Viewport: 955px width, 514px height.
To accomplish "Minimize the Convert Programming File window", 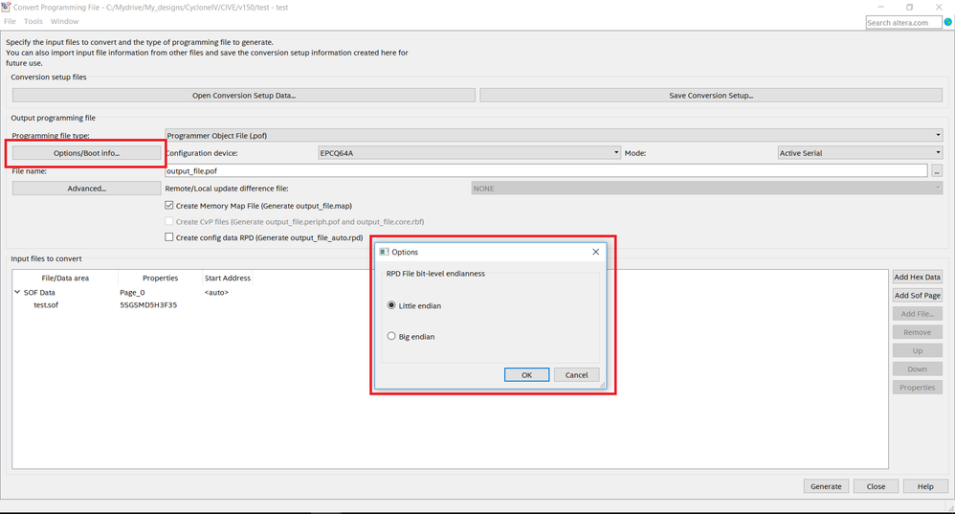I will (x=880, y=8).
